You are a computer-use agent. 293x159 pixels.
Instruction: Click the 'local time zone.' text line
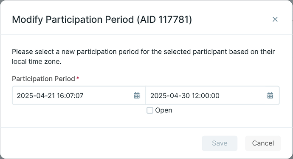(x=37, y=61)
